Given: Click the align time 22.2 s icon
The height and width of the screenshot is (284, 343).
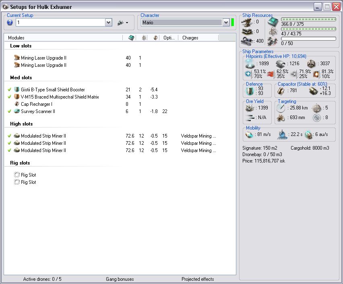Looking at the screenshot, I should click(x=282, y=135).
